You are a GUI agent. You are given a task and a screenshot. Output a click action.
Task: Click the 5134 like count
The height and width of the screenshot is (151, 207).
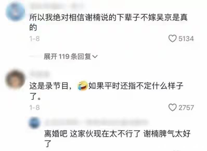pos(186,39)
